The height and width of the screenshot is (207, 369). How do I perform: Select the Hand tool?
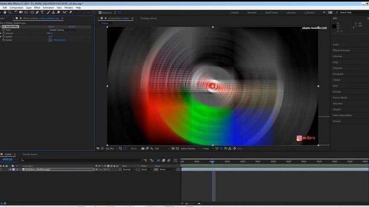pos(5,12)
